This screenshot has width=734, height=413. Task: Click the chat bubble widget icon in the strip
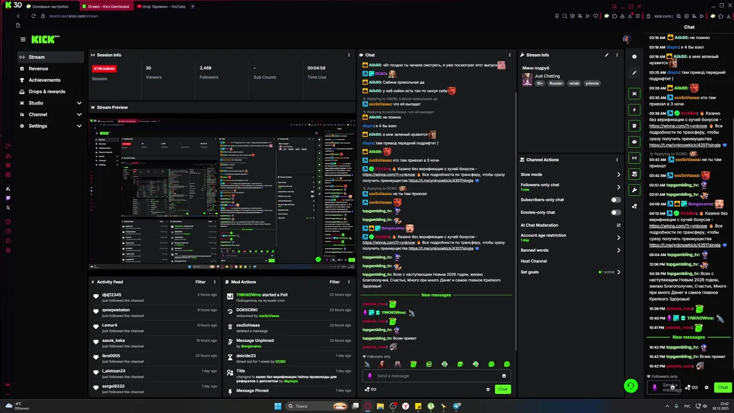634,142
